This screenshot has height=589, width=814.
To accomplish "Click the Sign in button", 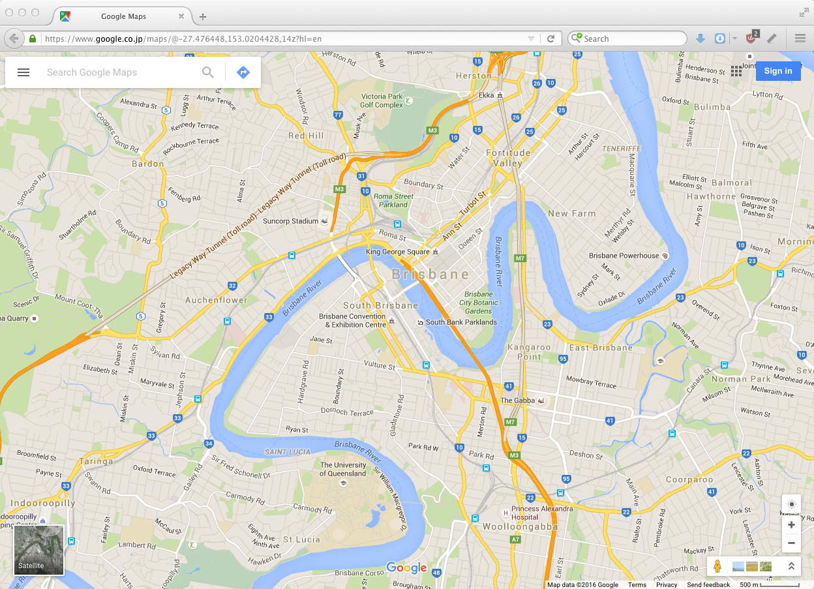I will (778, 71).
